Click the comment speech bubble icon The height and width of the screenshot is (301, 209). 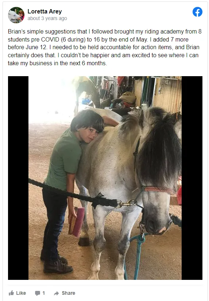point(38,293)
